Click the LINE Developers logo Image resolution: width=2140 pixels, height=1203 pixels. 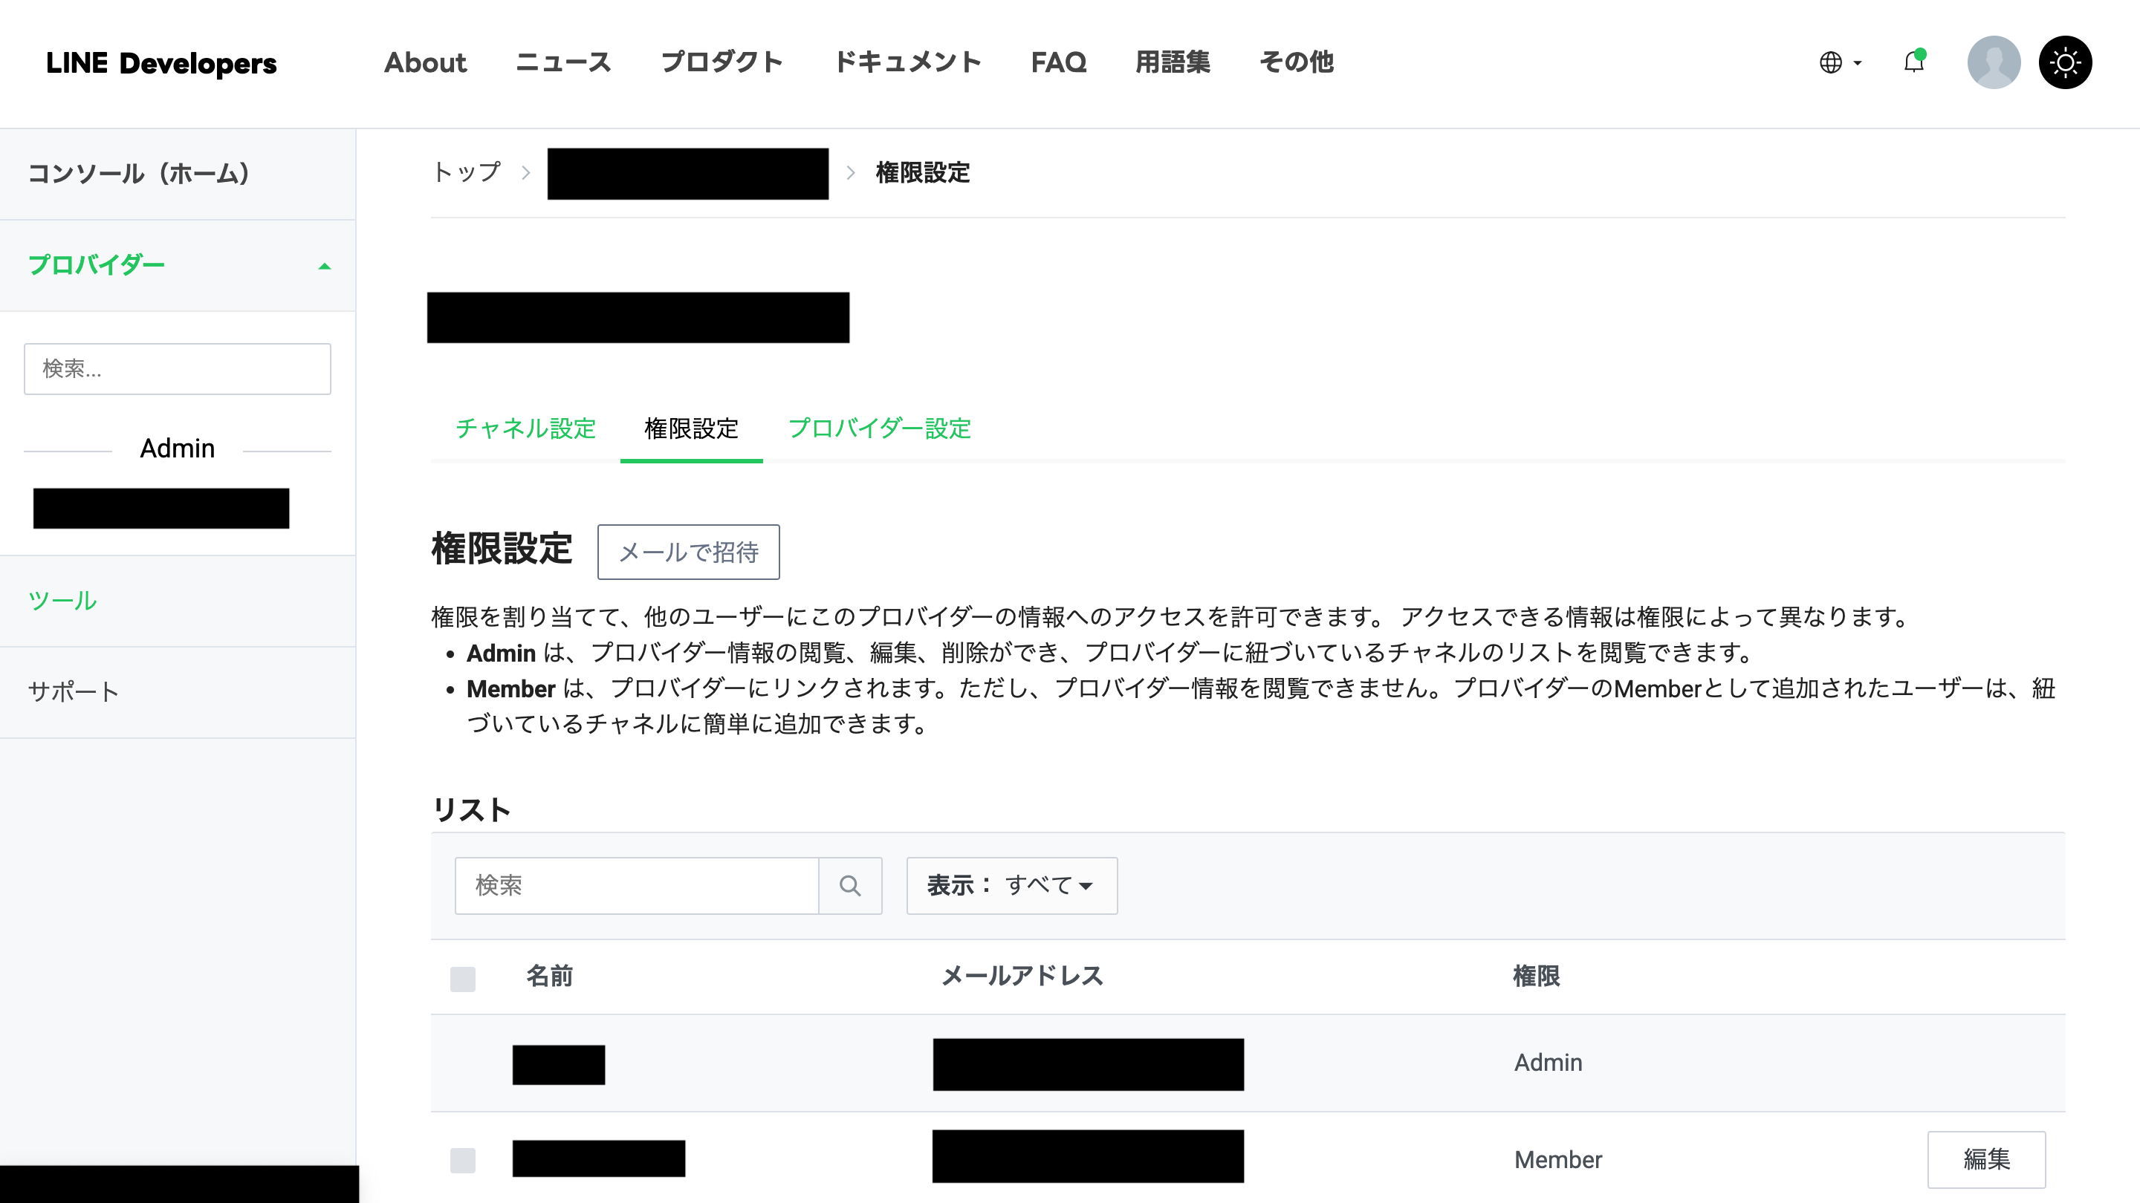point(161,63)
